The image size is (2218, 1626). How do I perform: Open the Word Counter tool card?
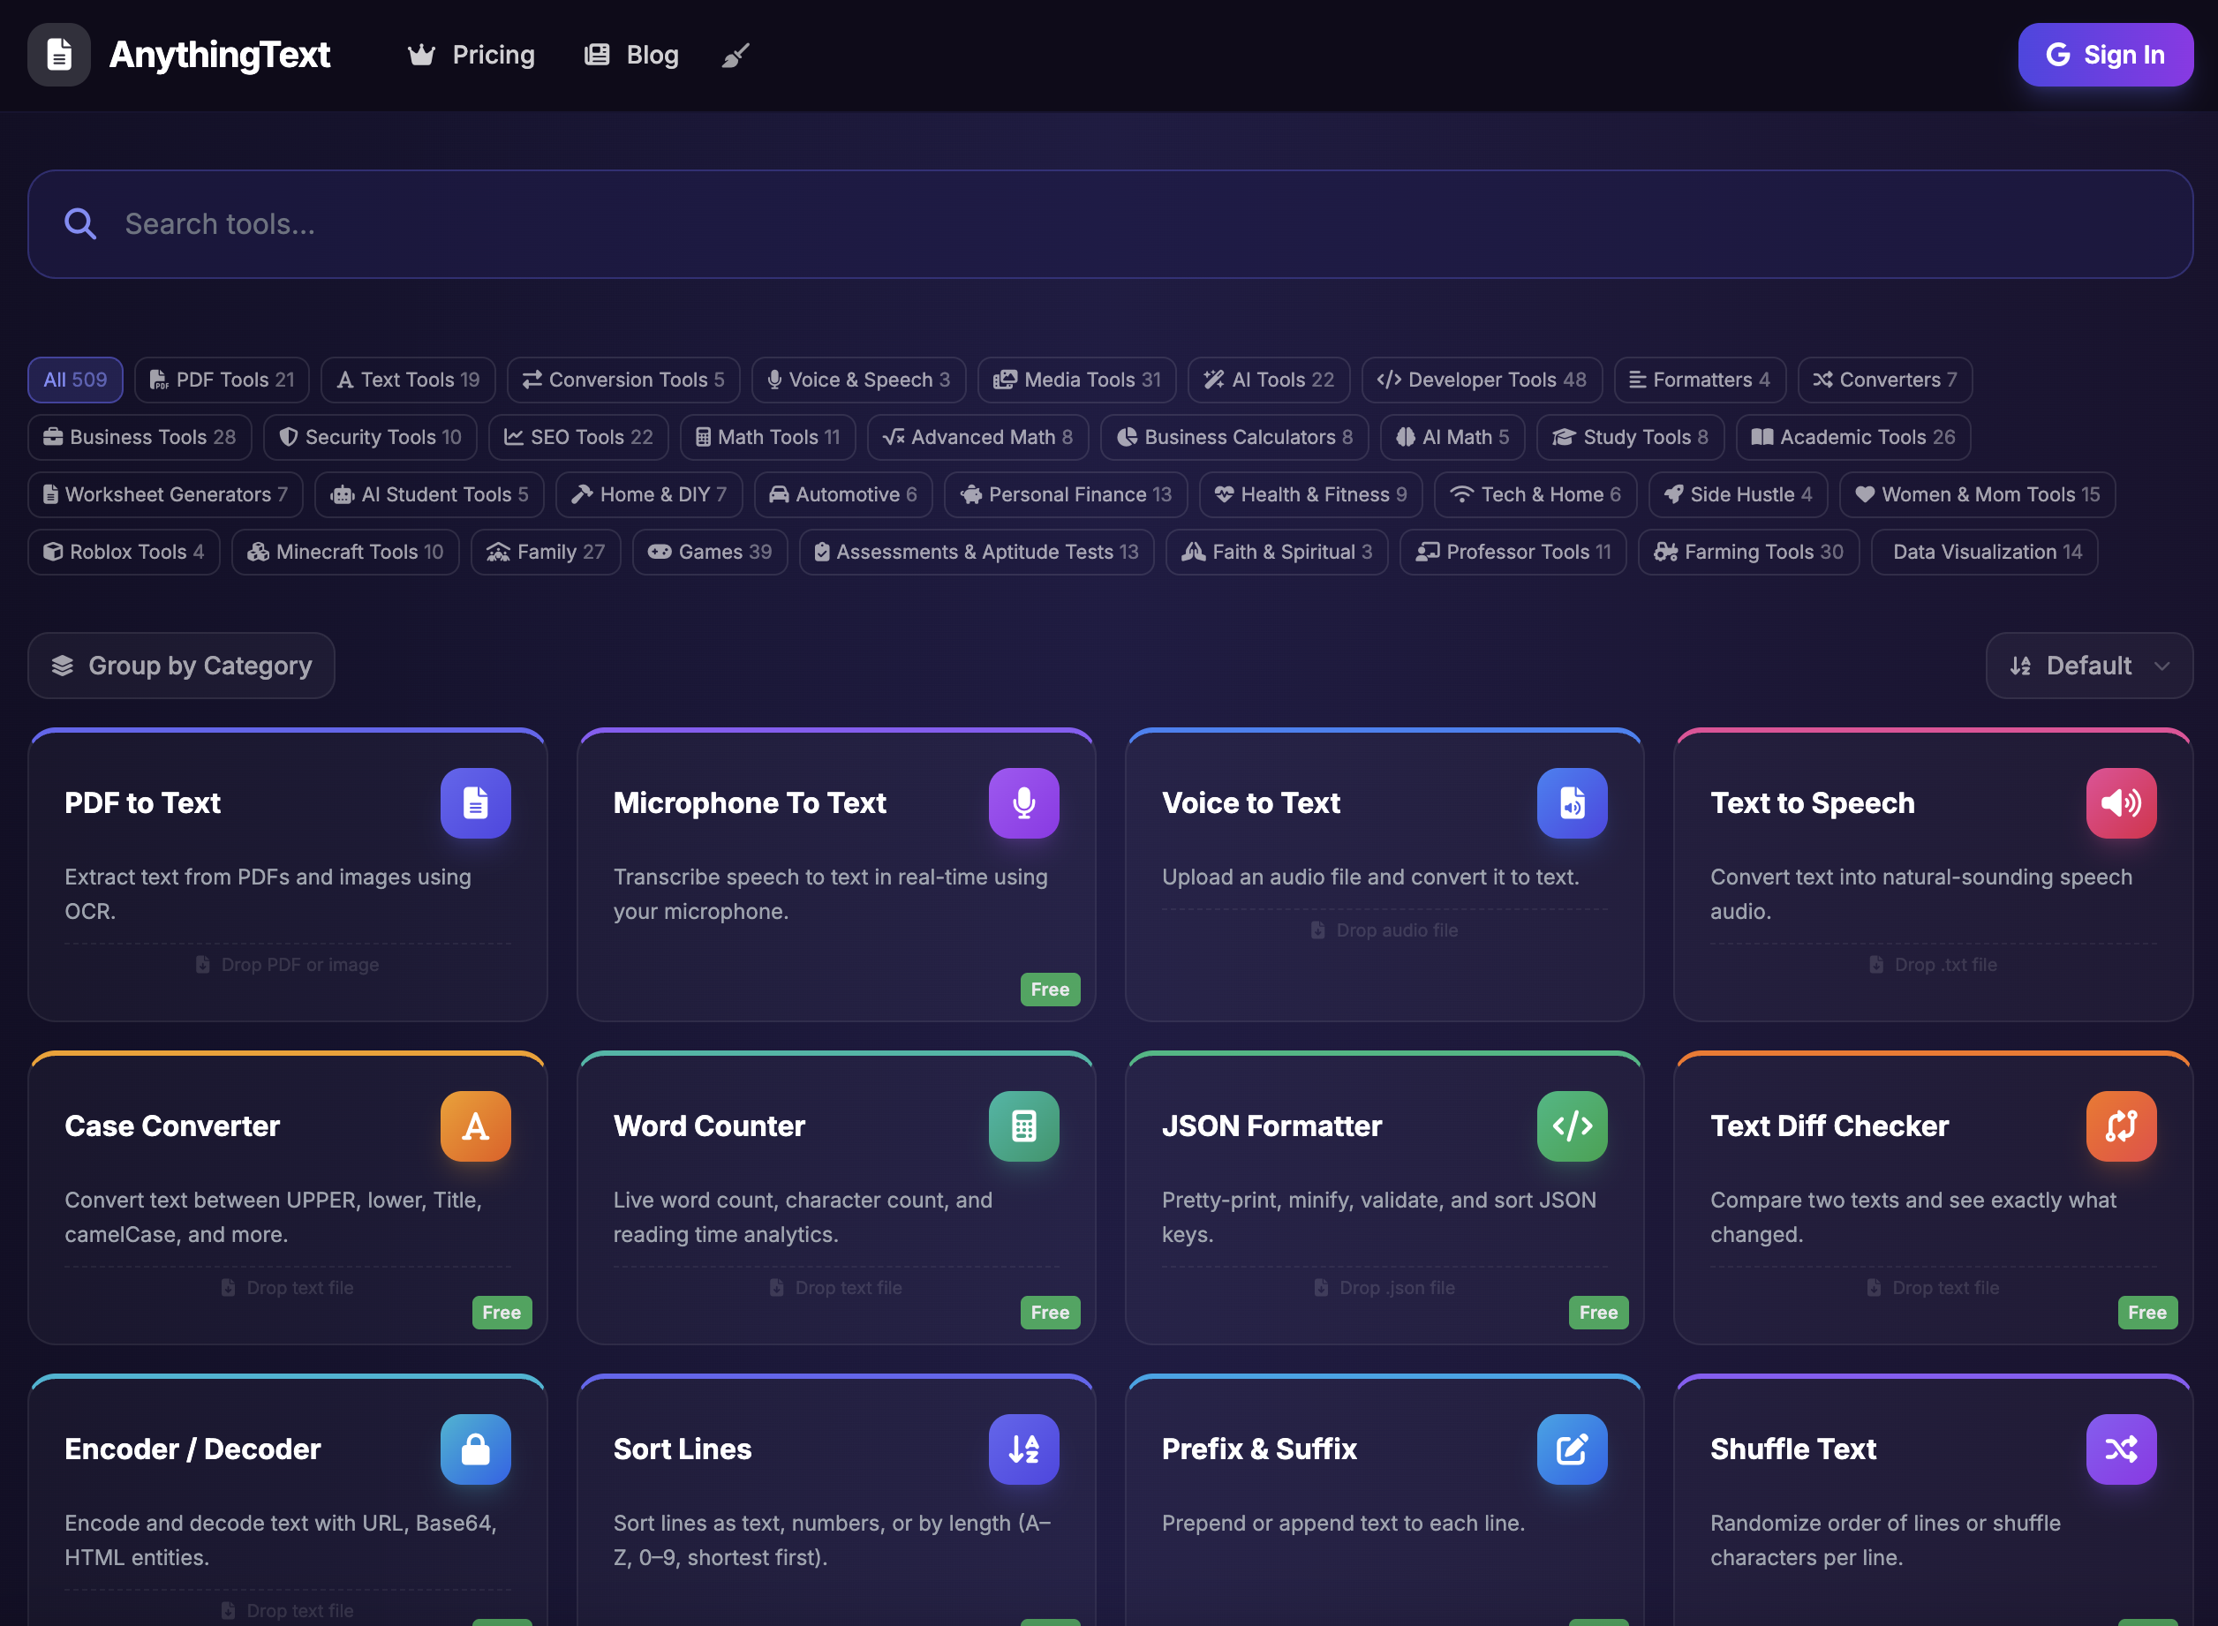[834, 1197]
